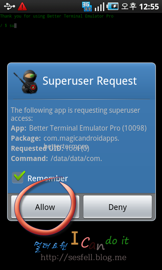Tap the Superuser Request dialog title
Screen dimensions: 162x270
click(x=89, y=81)
